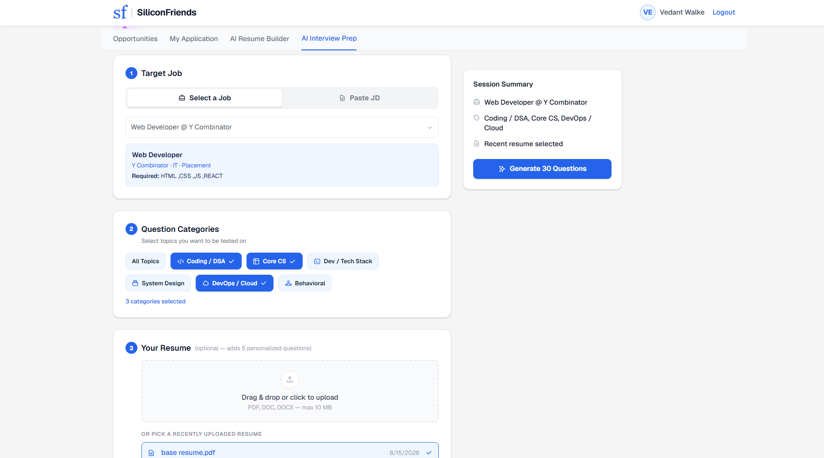Open the Opportunities tab
This screenshot has width=824, height=458.
(135, 39)
